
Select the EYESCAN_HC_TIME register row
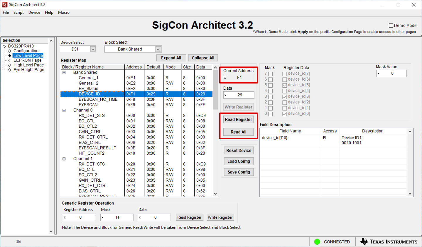tap(136, 99)
